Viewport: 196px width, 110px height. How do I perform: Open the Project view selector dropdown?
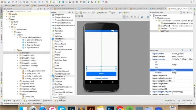coord(17,9)
